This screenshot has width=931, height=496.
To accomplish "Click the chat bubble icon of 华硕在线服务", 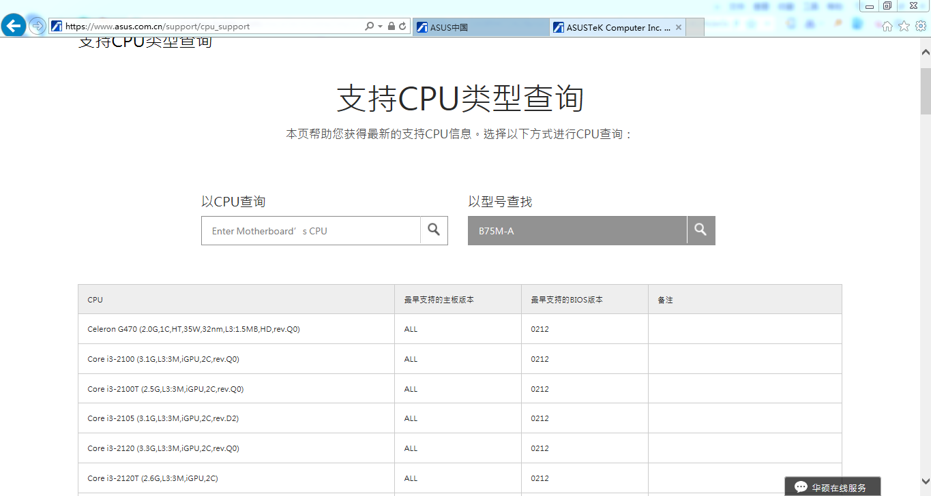I will [x=801, y=487].
